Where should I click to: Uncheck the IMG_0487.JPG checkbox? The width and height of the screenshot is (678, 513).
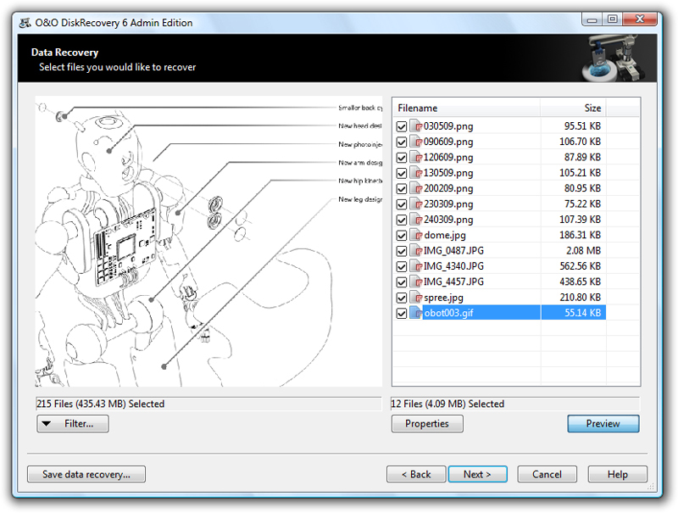(401, 251)
